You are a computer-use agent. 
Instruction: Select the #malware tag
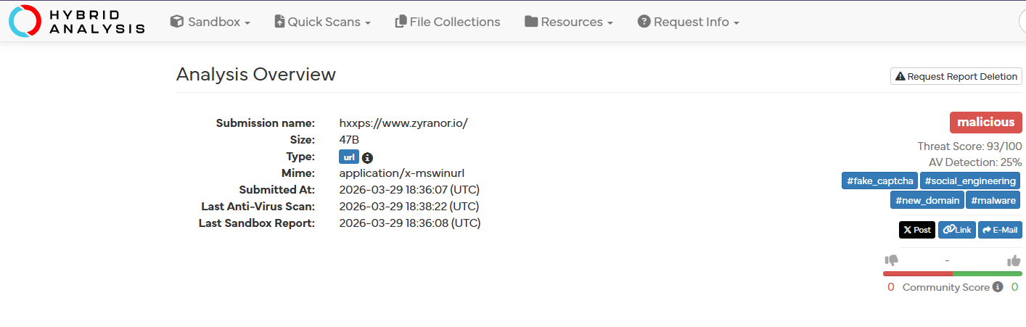pyautogui.click(x=993, y=200)
